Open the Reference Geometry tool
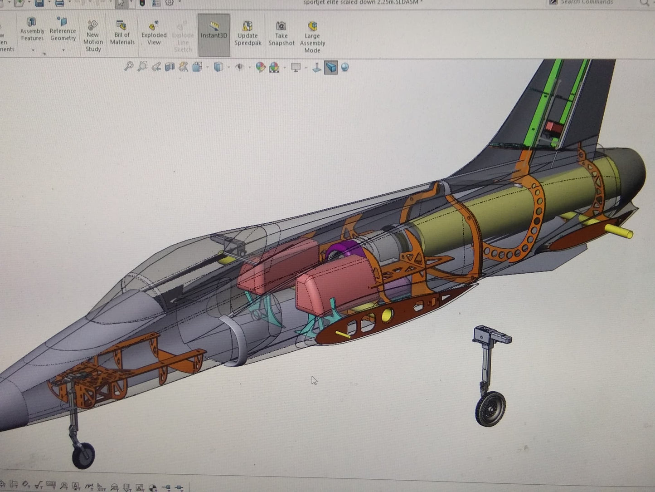Image resolution: width=655 pixels, height=492 pixels. (x=63, y=29)
